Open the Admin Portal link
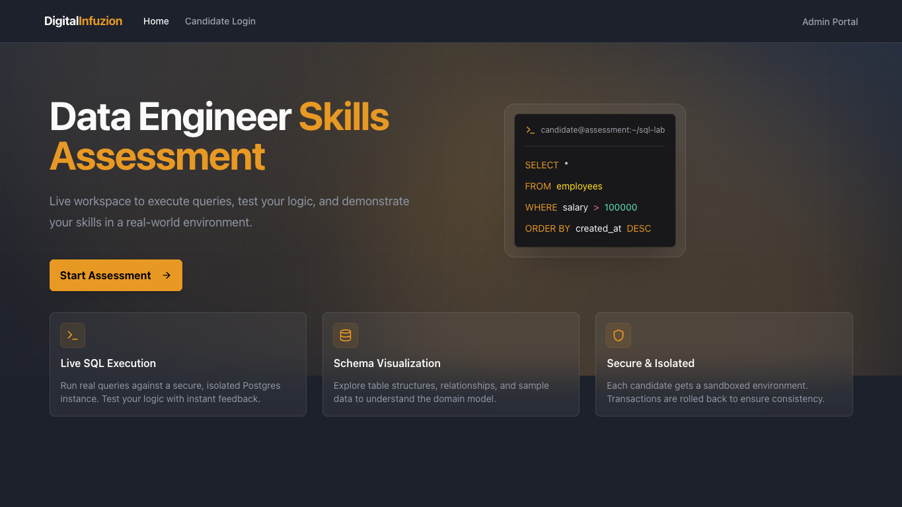Screen dimensions: 902x507 pyautogui.click(x=830, y=22)
